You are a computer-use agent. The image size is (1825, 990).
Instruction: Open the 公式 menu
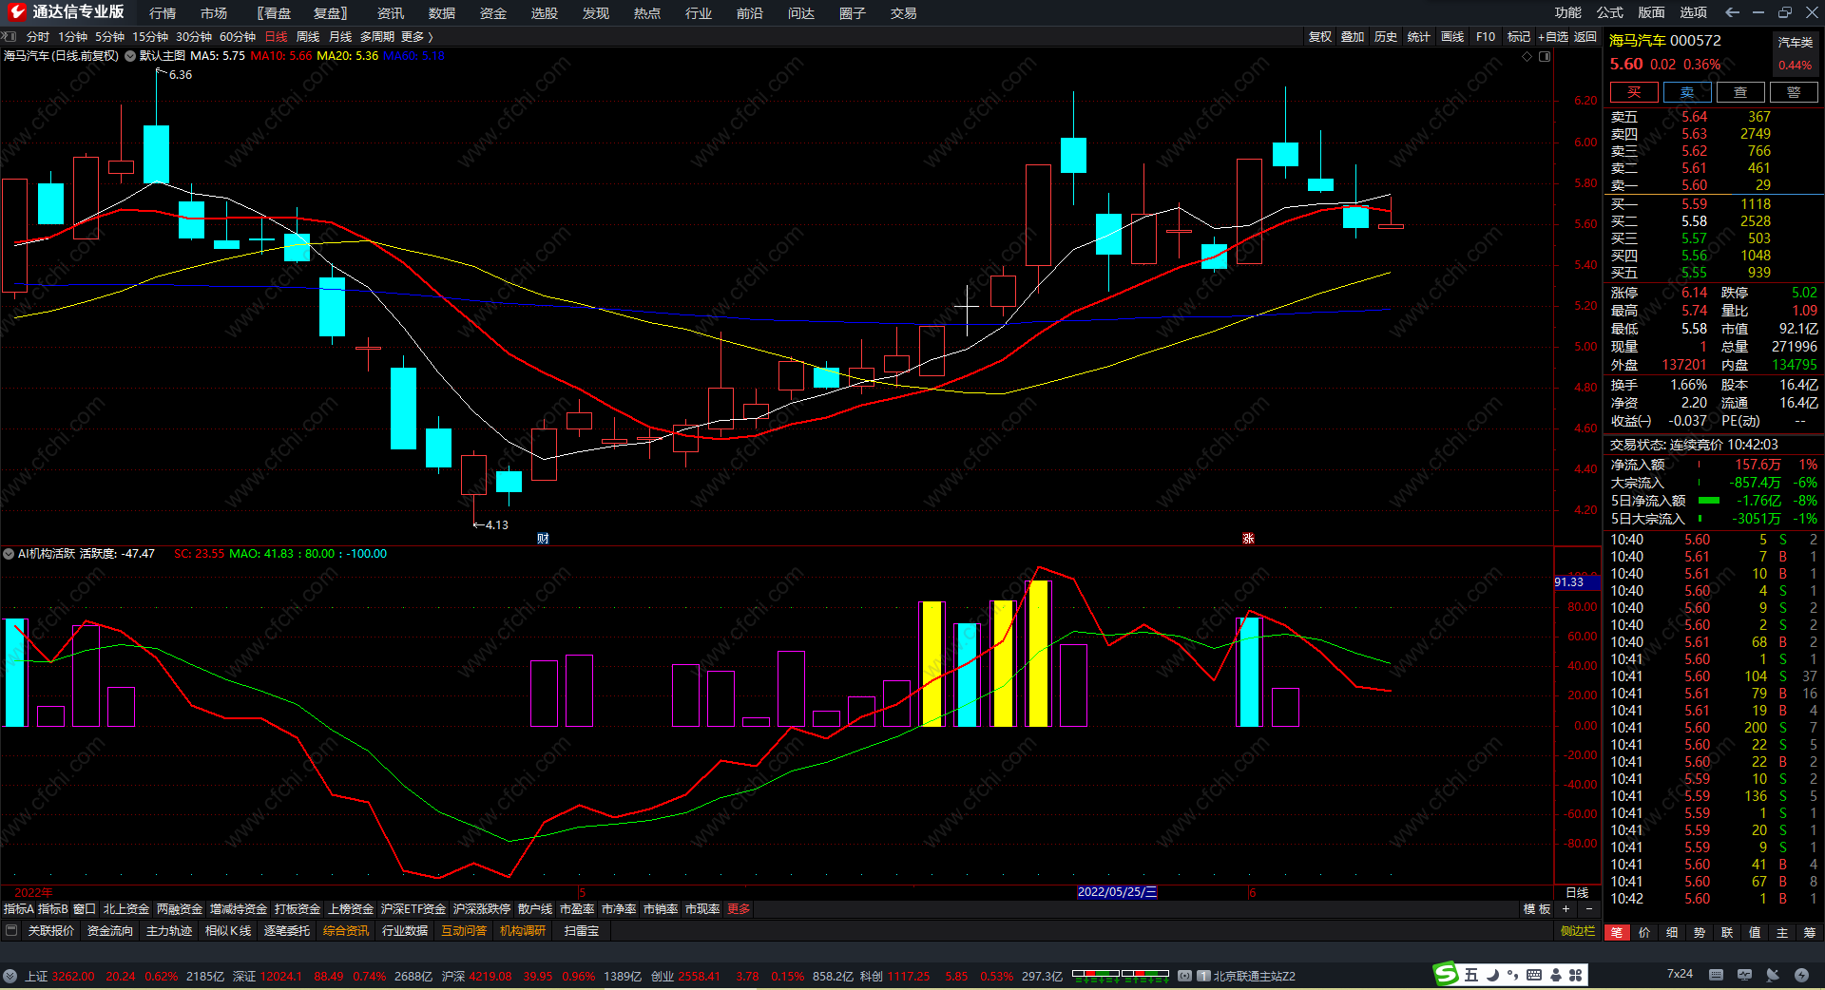[x=1610, y=12]
